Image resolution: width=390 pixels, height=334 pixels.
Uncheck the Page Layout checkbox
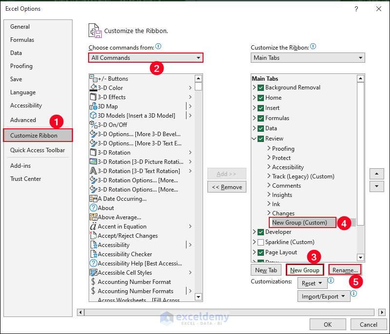(260, 252)
